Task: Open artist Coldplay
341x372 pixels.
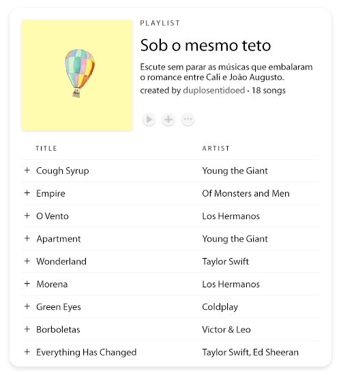Action: pos(220,307)
